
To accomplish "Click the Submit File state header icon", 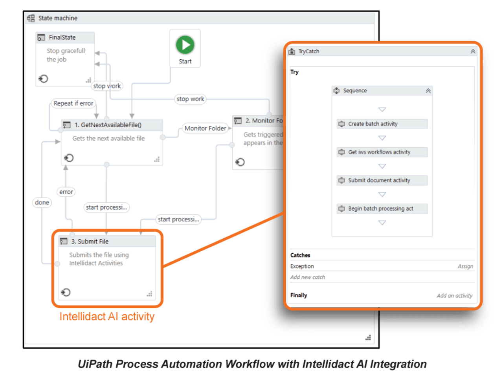I will point(64,242).
